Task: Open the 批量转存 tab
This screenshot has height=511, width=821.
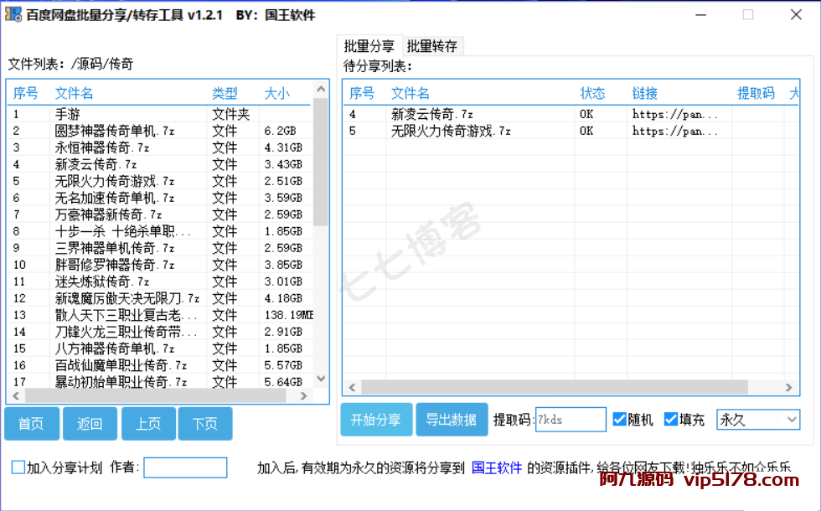Action: click(x=432, y=46)
